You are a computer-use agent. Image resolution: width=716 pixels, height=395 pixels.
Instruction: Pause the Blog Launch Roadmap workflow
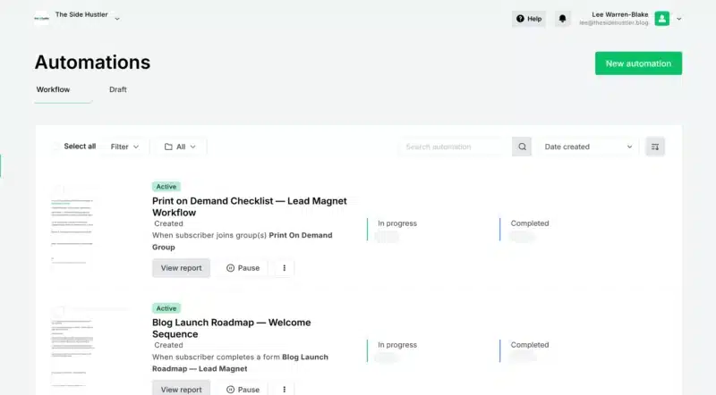(243, 389)
